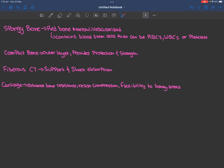The height and width of the screenshot is (168, 224).
Task: Toggle read-only mode with the crossed-pen icon
Action: [213, 7]
